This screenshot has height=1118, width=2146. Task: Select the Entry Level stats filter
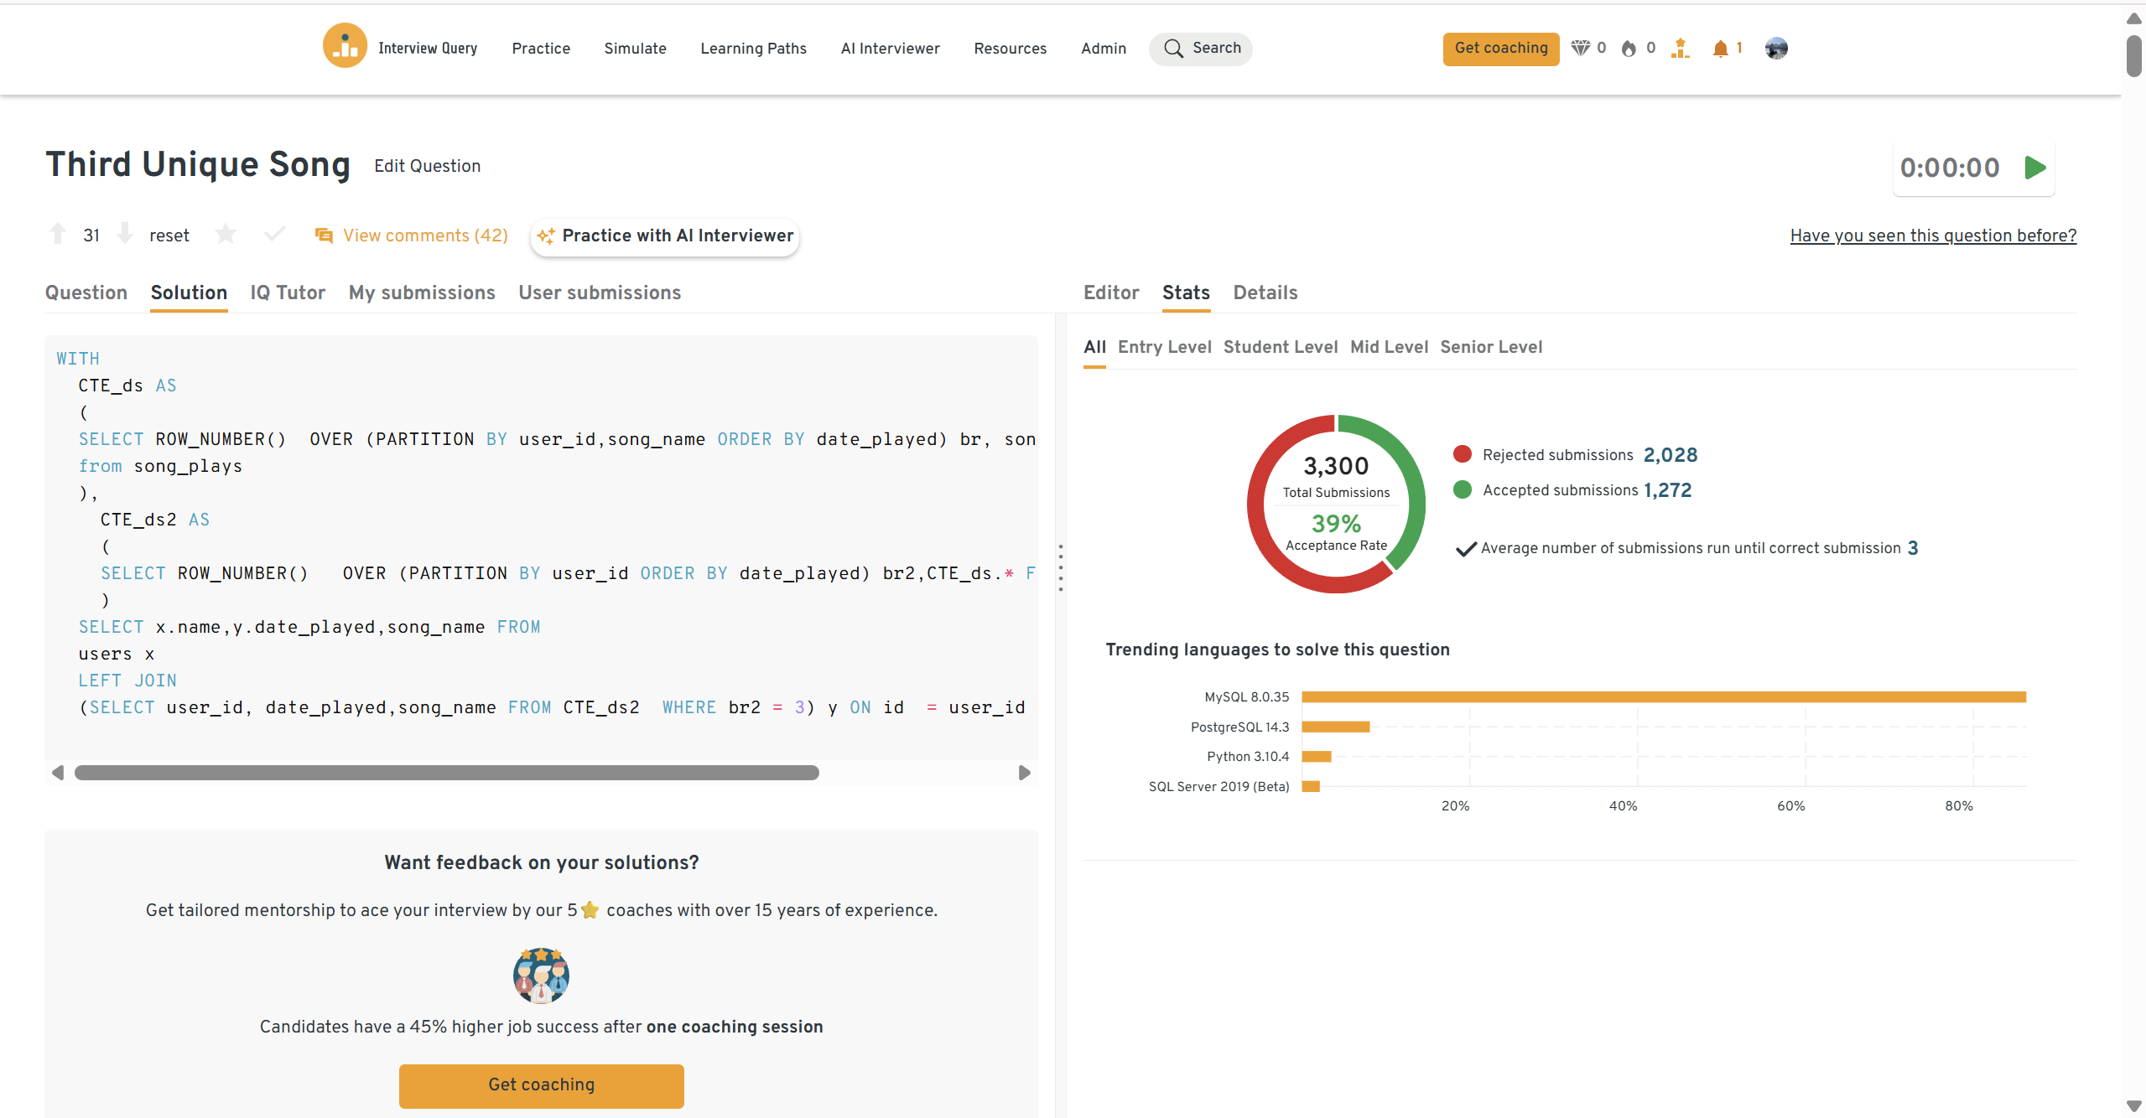click(1164, 347)
